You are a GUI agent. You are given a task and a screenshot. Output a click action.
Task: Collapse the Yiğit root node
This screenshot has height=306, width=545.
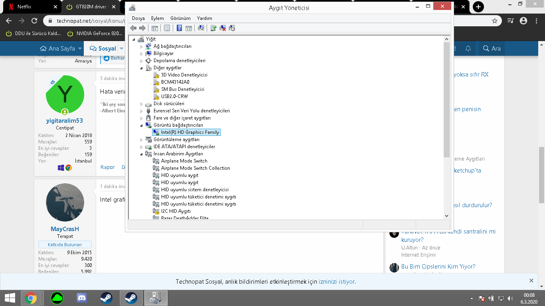pos(134,39)
